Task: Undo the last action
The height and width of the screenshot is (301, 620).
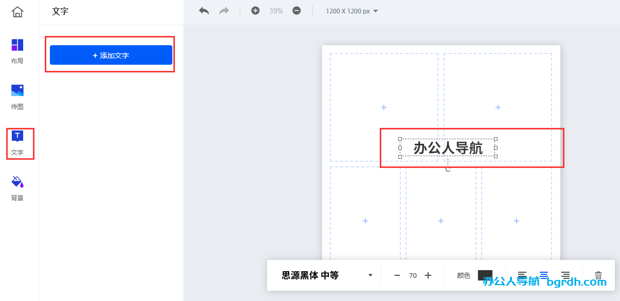Action: coord(204,10)
